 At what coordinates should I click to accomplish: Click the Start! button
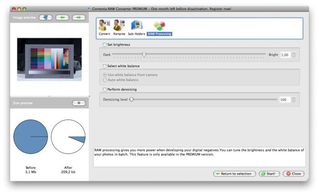pyautogui.click(x=269, y=174)
